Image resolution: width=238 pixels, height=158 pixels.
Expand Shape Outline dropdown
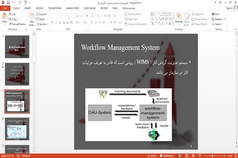[x=200, y=19]
